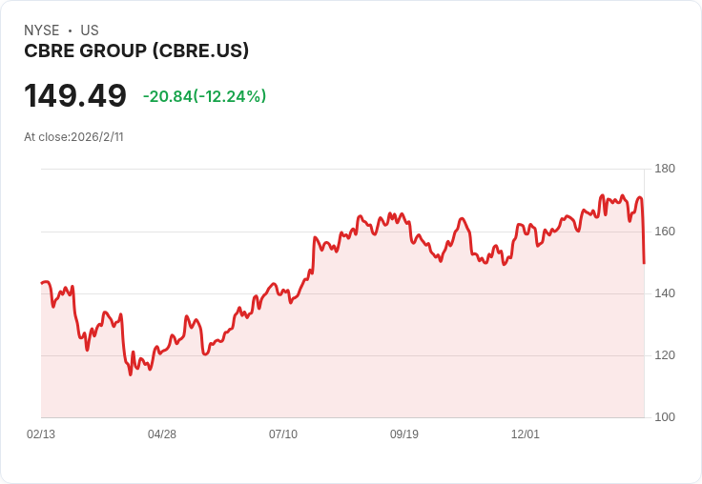
Task: Click the At close:2026/2/11 date text
Action: (x=73, y=137)
